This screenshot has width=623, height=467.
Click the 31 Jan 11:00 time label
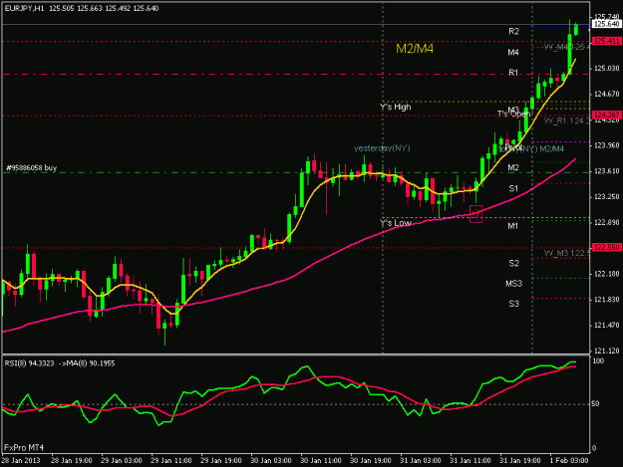click(x=470, y=461)
